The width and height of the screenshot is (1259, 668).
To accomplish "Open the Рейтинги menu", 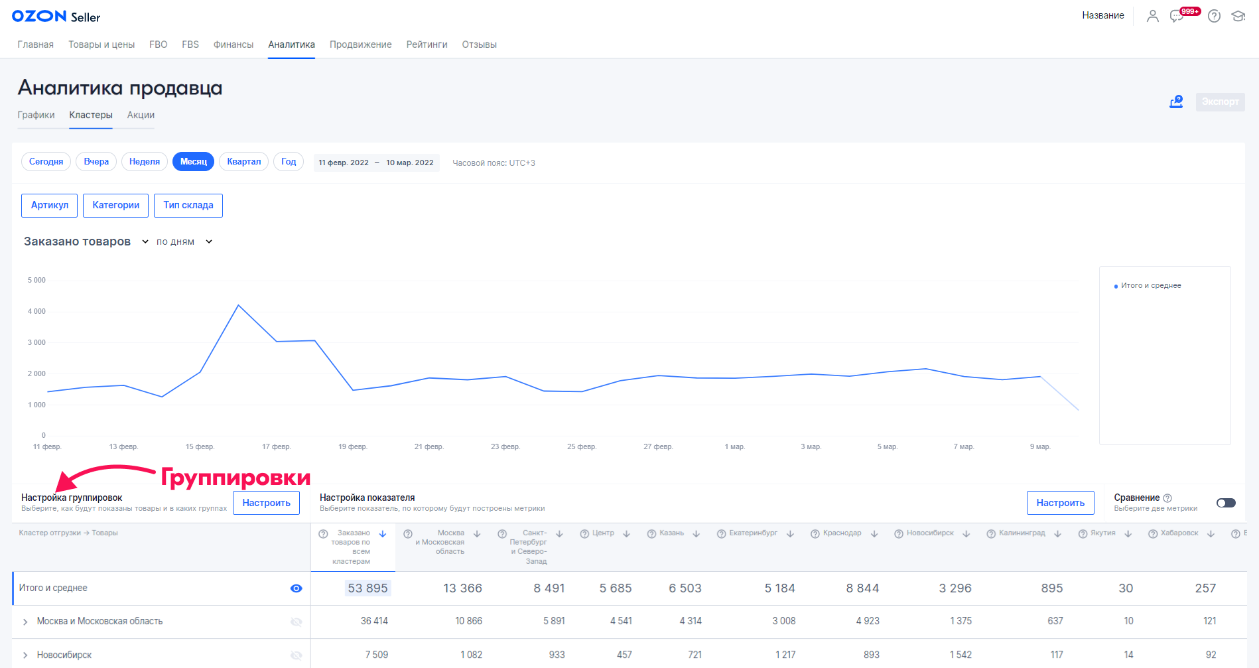I will 427,44.
